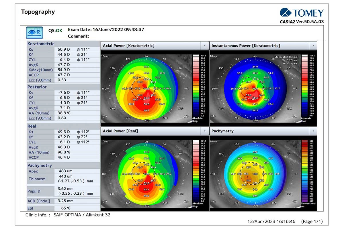Click the pachymetry thickness map
Image resolution: width=344 pixels, height=229 pixels.
pyautogui.click(x=255, y=173)
